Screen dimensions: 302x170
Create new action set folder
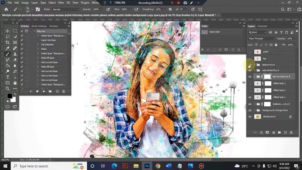pyautogui.click(x=50, y=91)
